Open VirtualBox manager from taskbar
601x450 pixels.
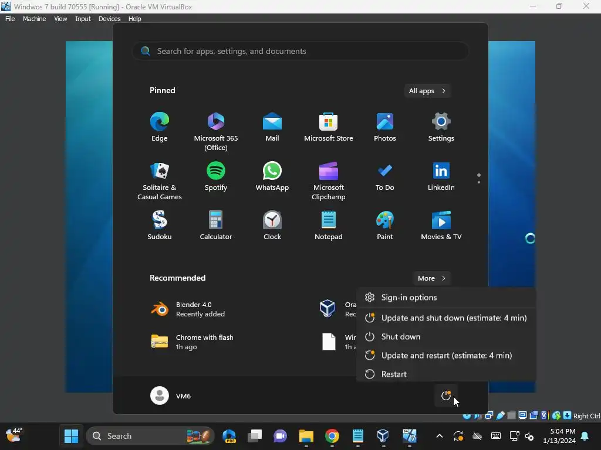[383, 436]
